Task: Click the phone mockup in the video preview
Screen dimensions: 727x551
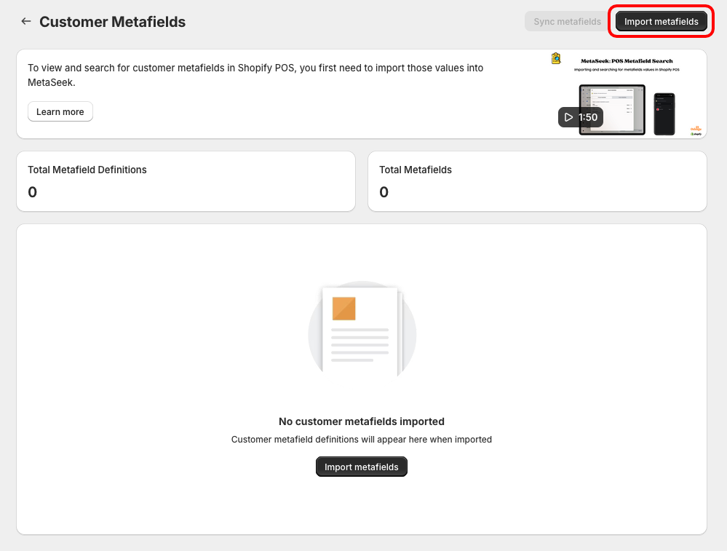Action: pos(664,113)
